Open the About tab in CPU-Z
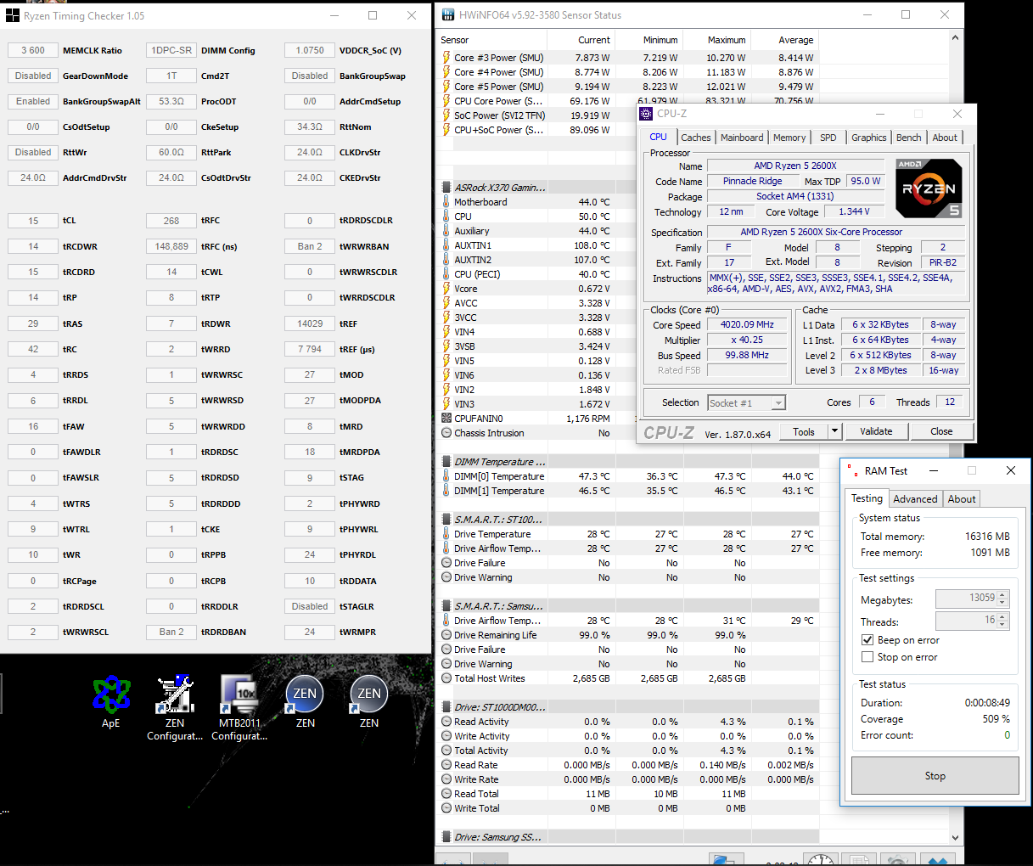Screen dimensions: 1033x866 945,138
